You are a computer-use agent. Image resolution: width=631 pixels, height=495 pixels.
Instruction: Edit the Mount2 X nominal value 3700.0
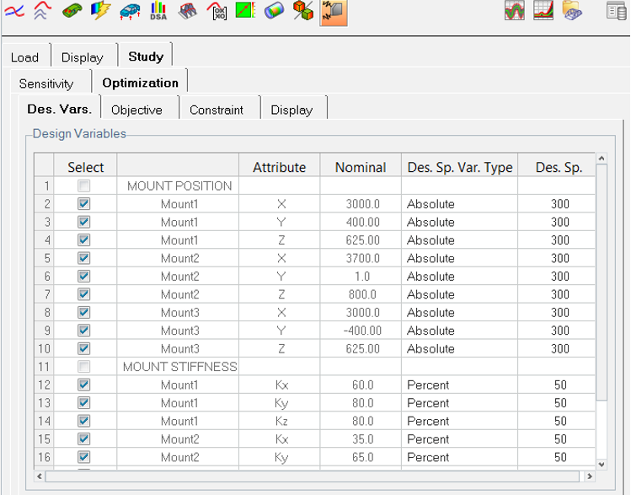[x=361, y=258]
